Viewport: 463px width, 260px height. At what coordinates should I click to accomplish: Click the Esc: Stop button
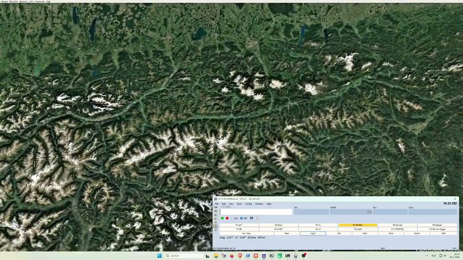pyautogui.click(x=246, y=233)
